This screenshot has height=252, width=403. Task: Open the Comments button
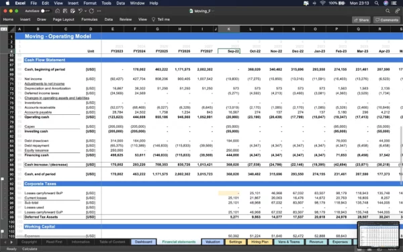pyautogui.click(x=387, y=19)
